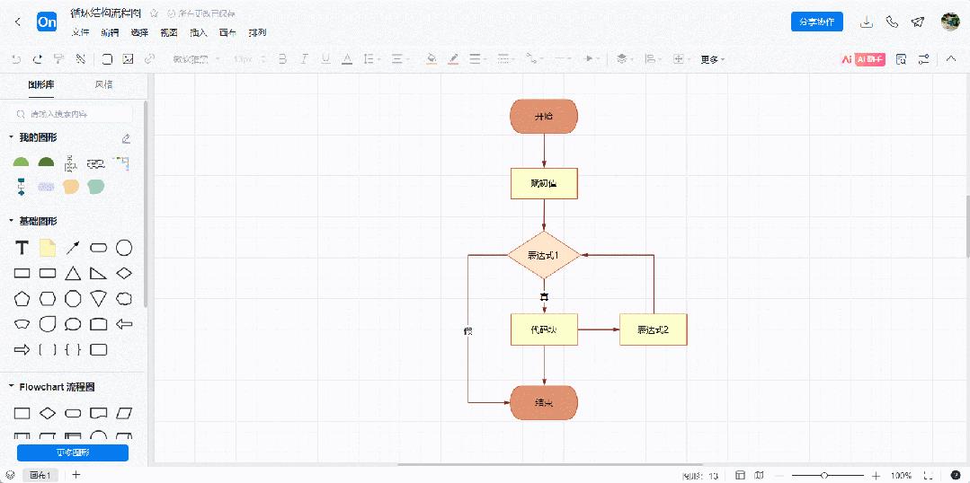Click the blue On app logo
Viewport: 970px width, 483px height.
tap(47, 22)
